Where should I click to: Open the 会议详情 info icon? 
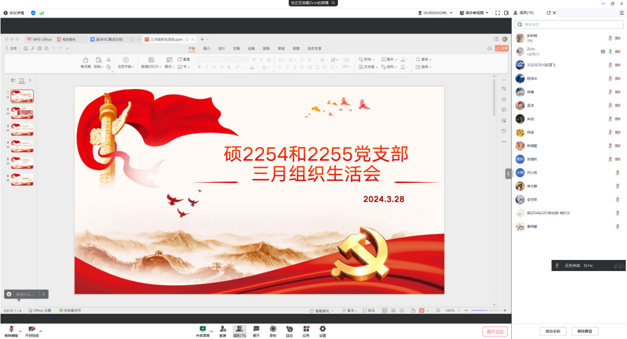[6, 13]
